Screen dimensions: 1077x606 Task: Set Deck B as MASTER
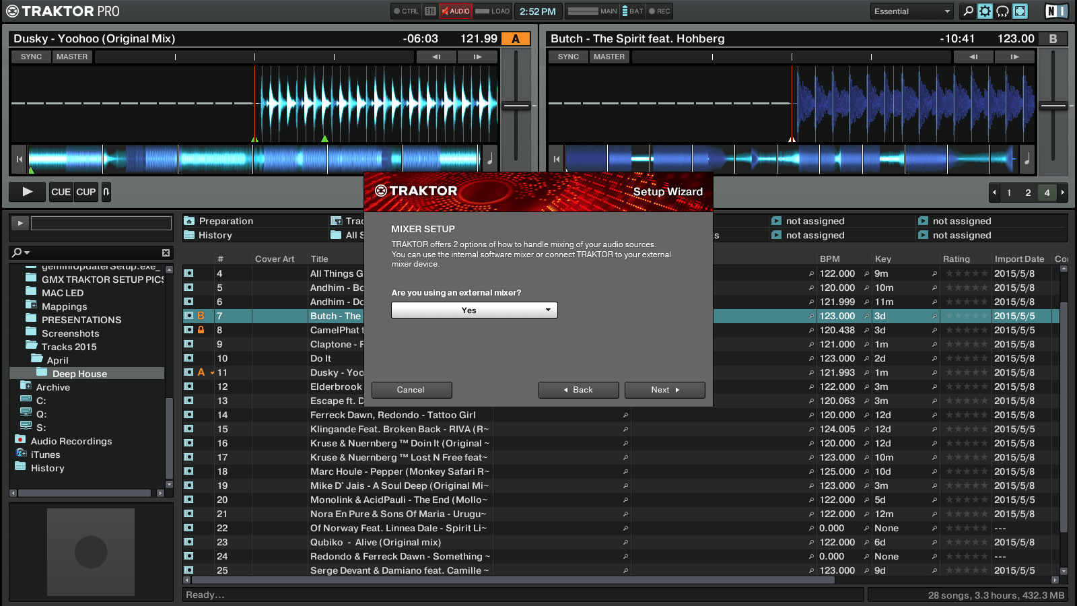coord(609,57)
